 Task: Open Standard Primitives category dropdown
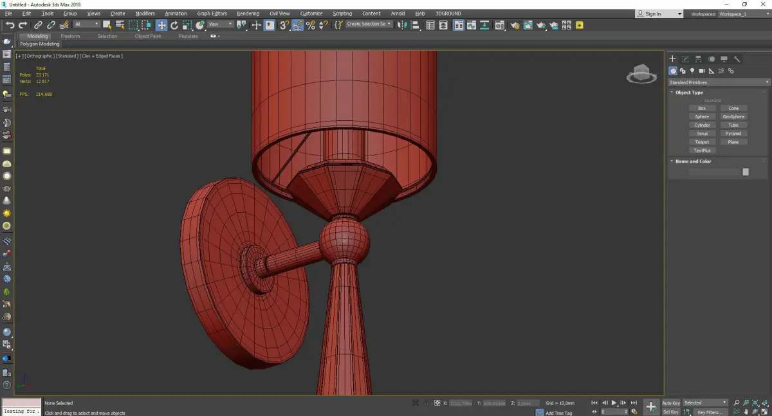pos(719,82)
